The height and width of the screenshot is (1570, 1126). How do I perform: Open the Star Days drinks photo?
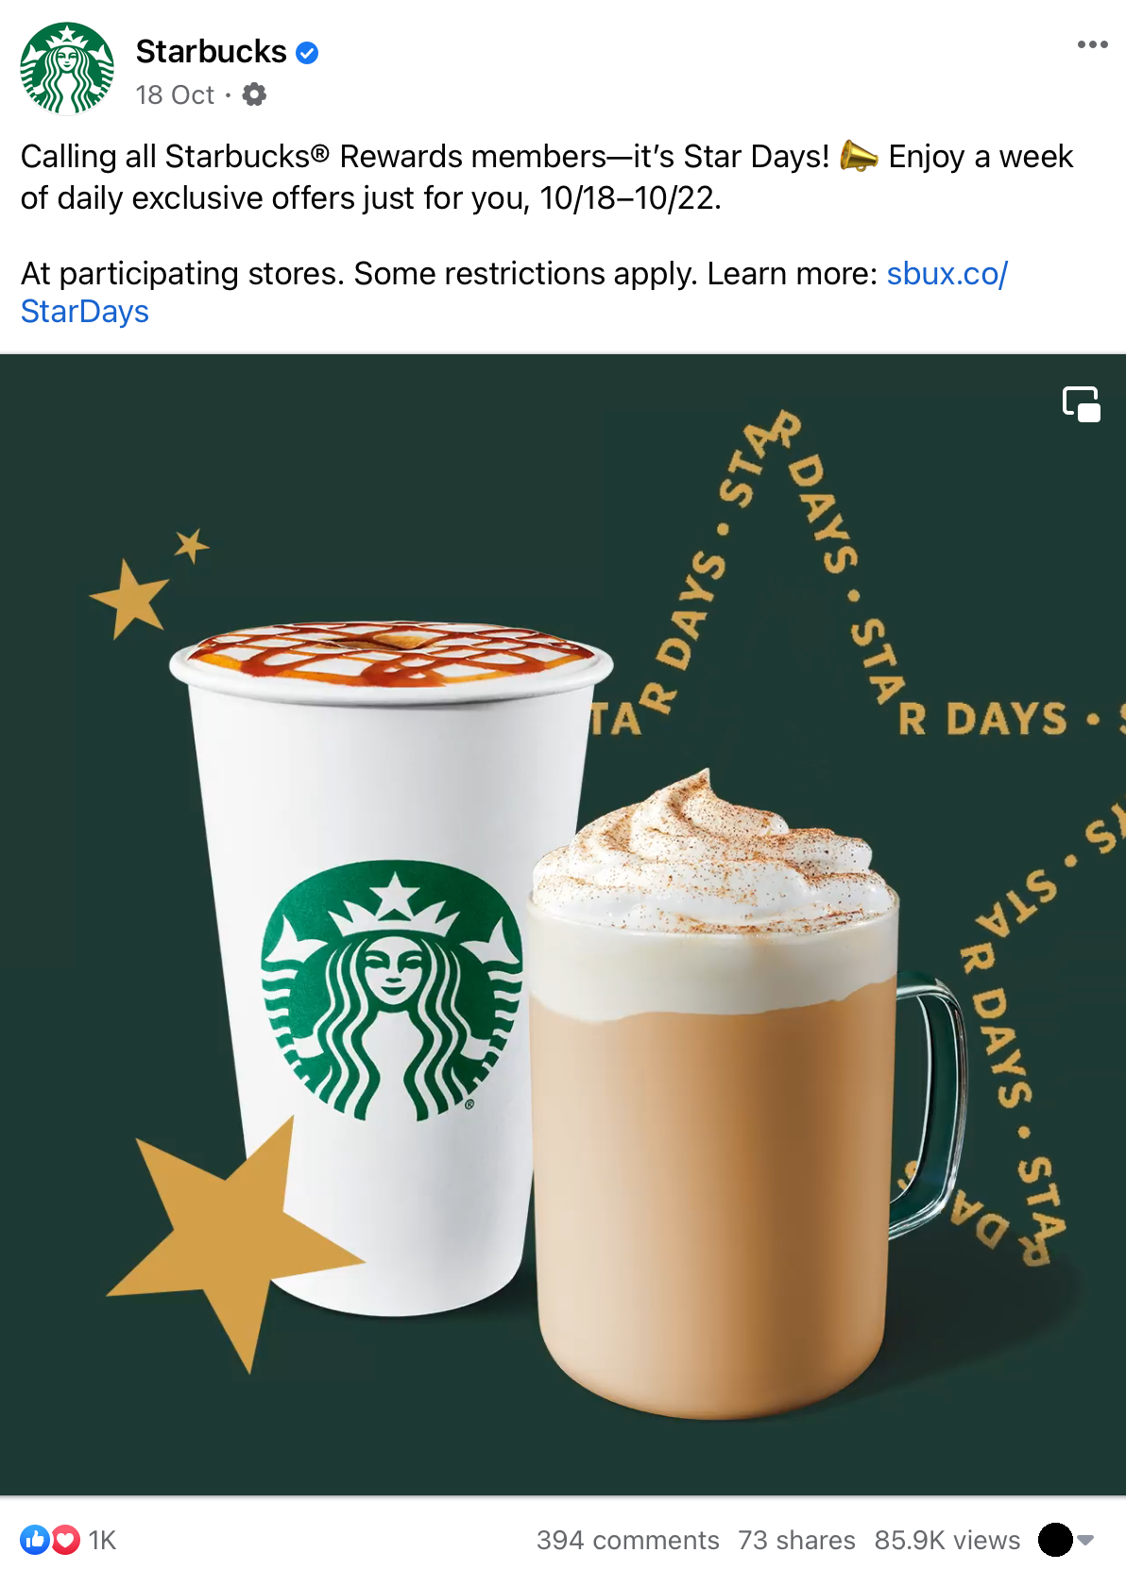click(x=563, y=925)
